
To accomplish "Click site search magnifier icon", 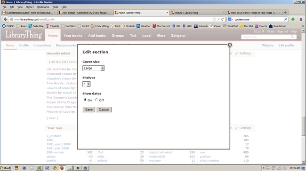I will pos(292,37).
